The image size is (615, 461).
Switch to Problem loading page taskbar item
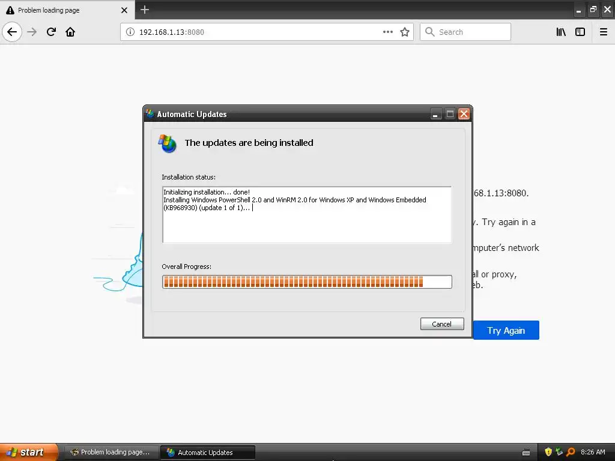click(x=112, y=452)
